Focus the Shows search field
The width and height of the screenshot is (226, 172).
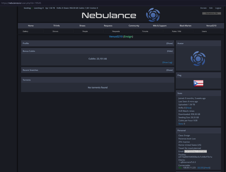[x=63, y=31]
